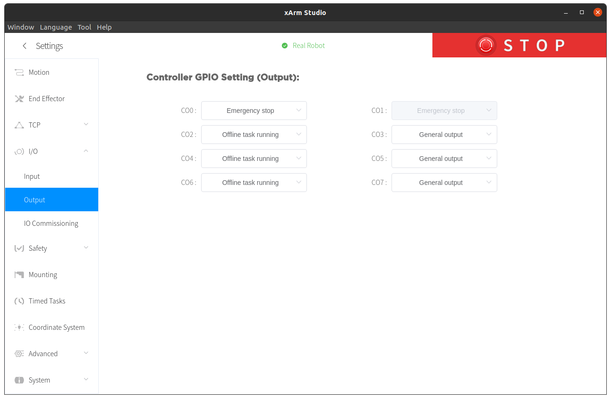Viewport: 611px width, 399px height.
Task: Open the Tool menu
Action: (84, 27)
